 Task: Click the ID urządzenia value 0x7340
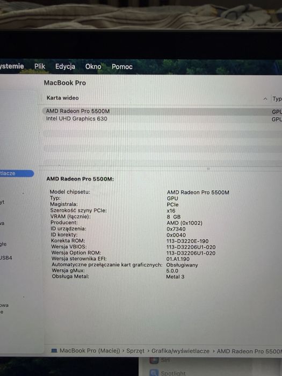(176, 229)
